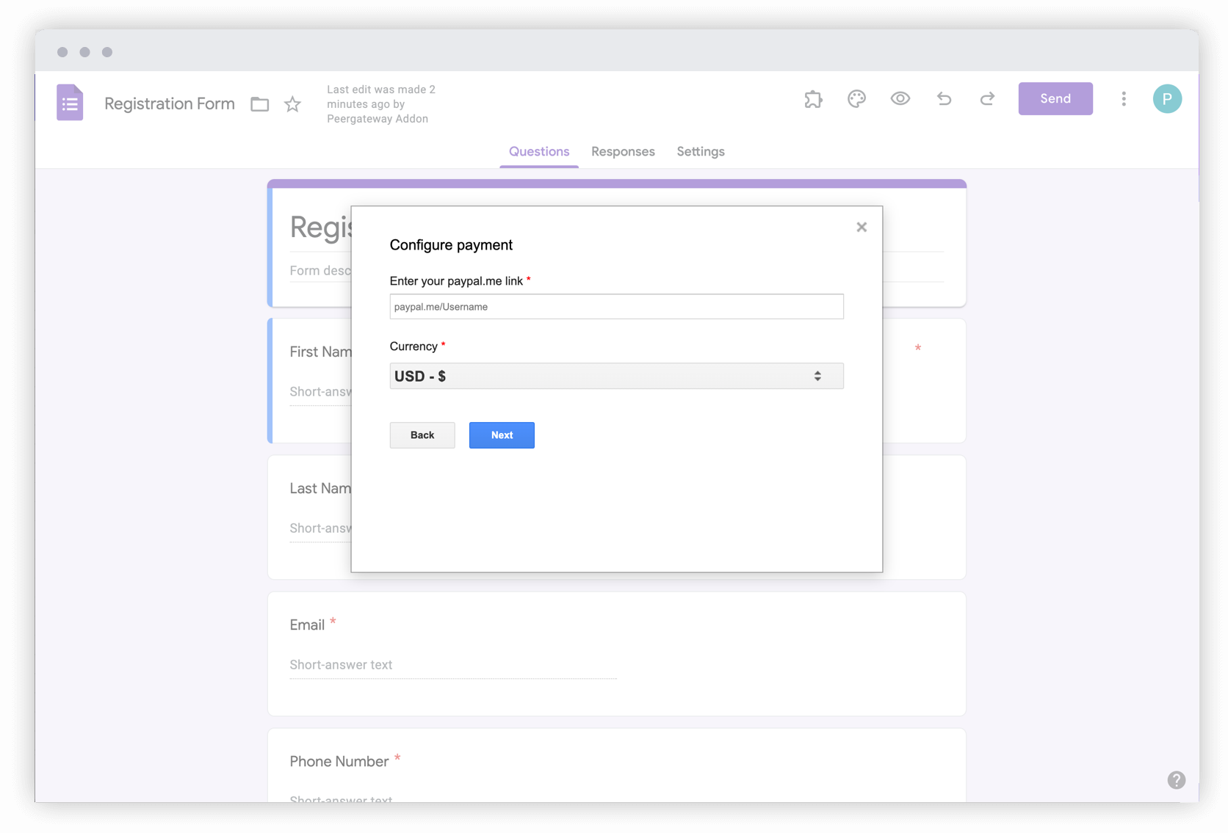Open the Settings tab
This screenshot has height=833, width=1228.
700,151
